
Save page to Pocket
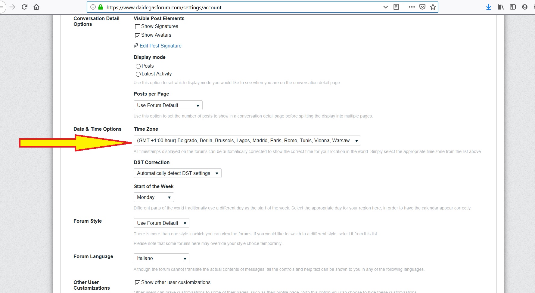click(x=422, y=7)
